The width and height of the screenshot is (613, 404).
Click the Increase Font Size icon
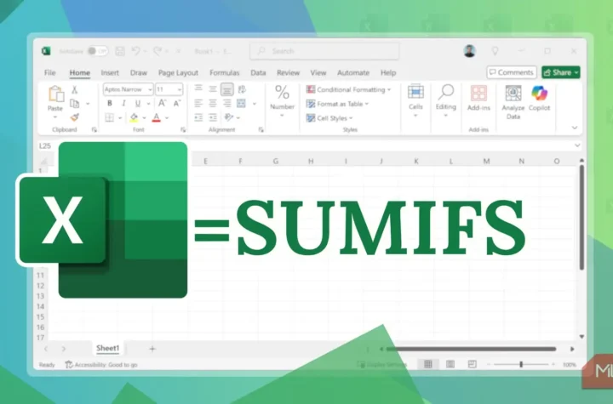click(163, 103)
